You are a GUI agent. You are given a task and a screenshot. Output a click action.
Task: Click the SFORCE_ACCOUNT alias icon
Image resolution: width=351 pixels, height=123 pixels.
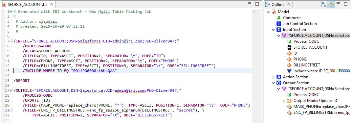click(289, 47)
